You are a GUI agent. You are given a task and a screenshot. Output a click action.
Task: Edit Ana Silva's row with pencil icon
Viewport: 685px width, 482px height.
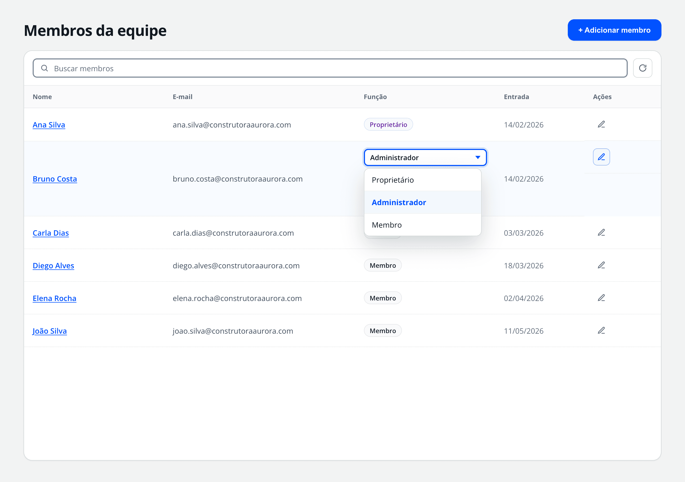pos(601,124)
